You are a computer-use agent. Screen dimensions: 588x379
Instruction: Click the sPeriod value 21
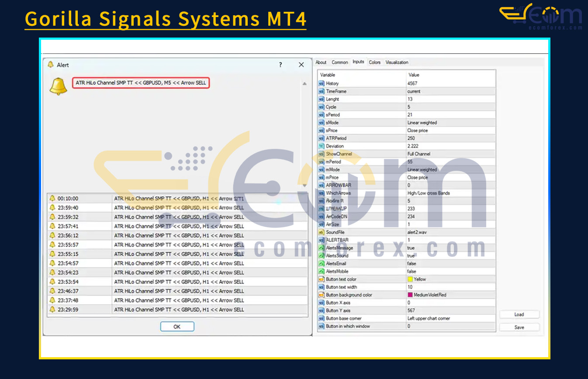point(410,115)
